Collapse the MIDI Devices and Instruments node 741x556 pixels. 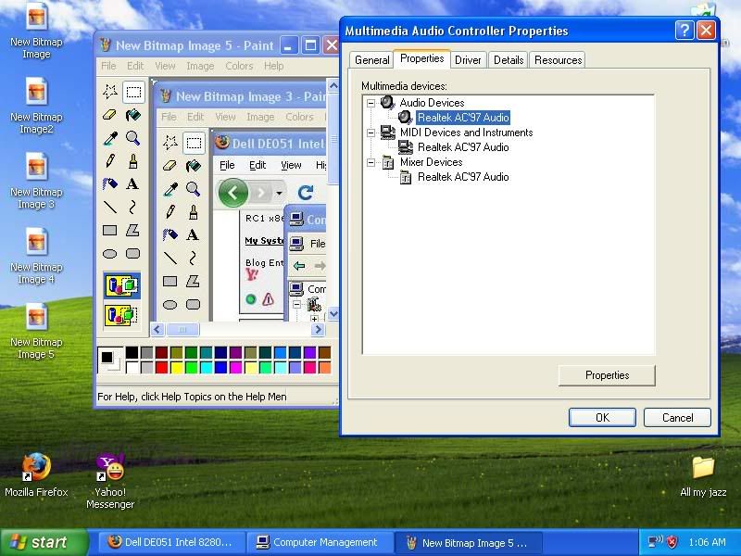point(371,133)
